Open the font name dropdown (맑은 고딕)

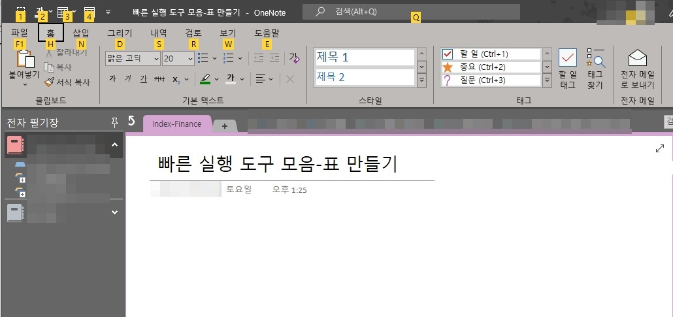[x=157, y=58]
